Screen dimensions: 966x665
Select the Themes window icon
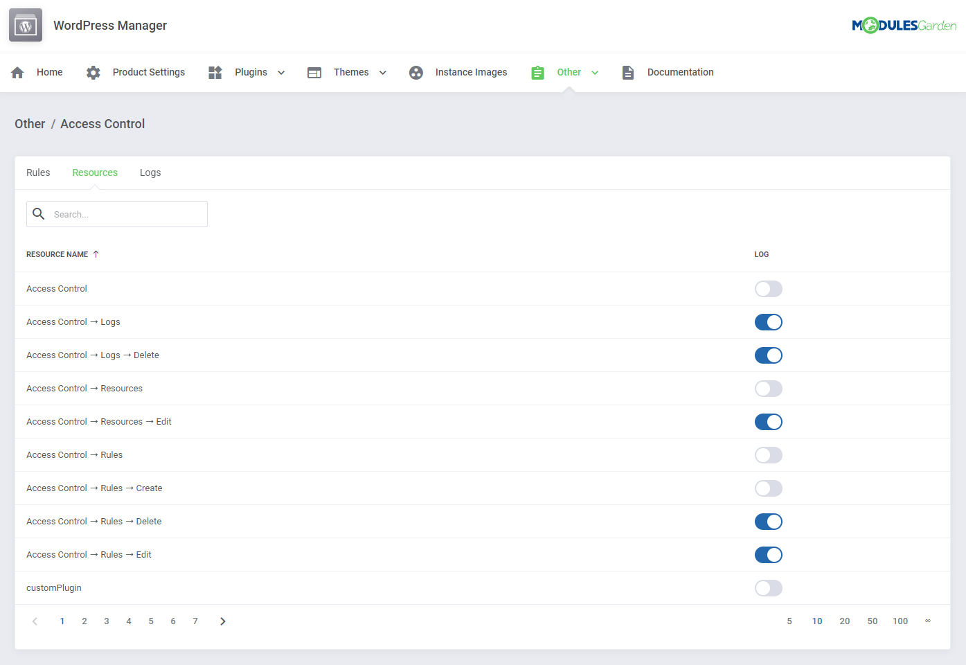point(314,72)
